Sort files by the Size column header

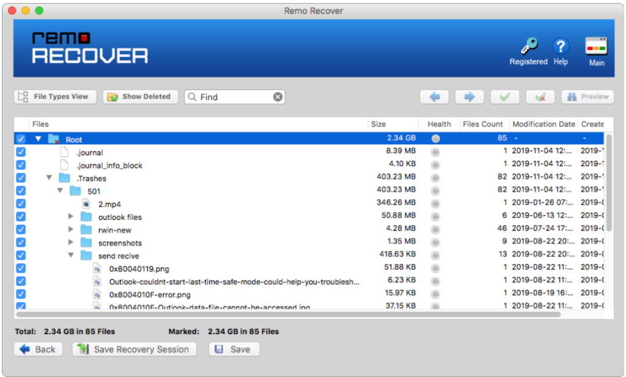coord(377,124)
